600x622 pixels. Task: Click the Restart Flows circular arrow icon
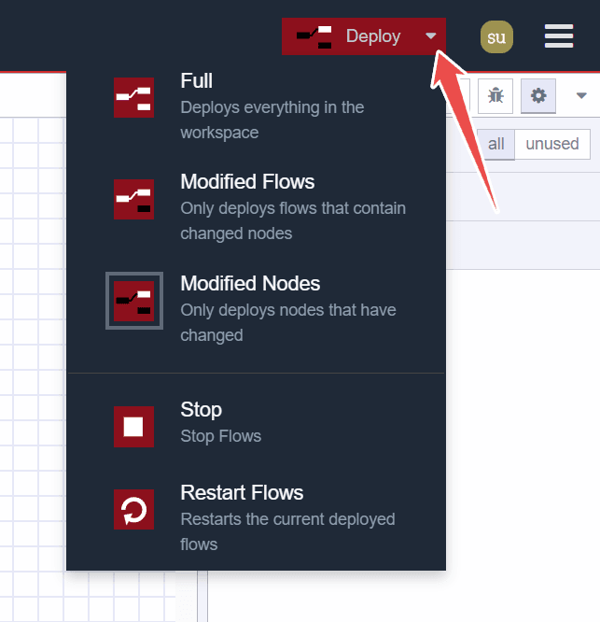tap(133, 509)
